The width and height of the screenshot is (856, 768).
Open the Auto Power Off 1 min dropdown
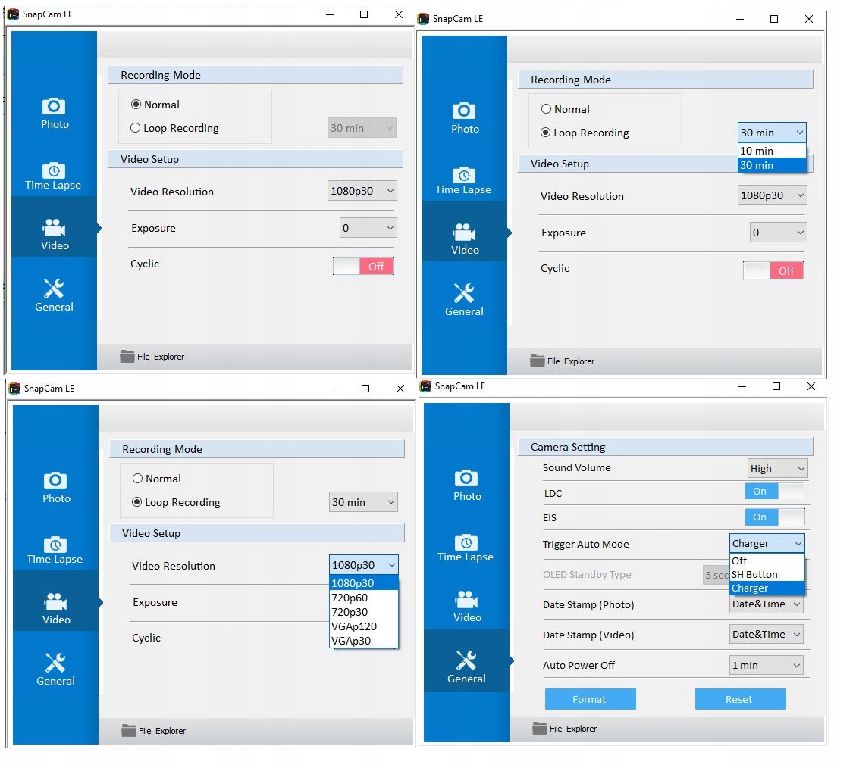(767, 665)
